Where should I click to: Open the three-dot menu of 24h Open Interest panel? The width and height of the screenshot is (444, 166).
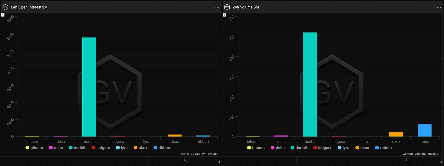pyautogui.click(x=217, y=7)
